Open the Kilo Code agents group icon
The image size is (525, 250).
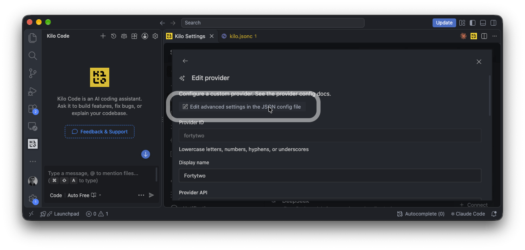124,36
